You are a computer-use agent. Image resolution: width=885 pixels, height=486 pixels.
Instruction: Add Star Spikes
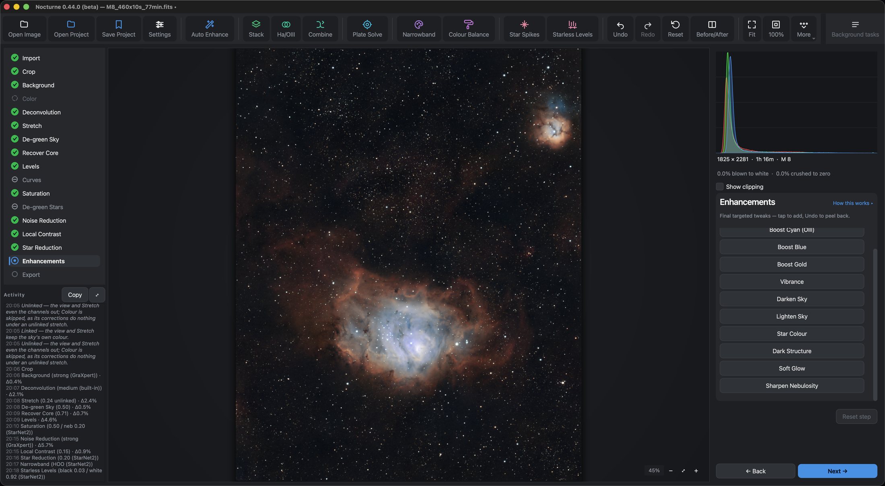click(x=524, y=29)
